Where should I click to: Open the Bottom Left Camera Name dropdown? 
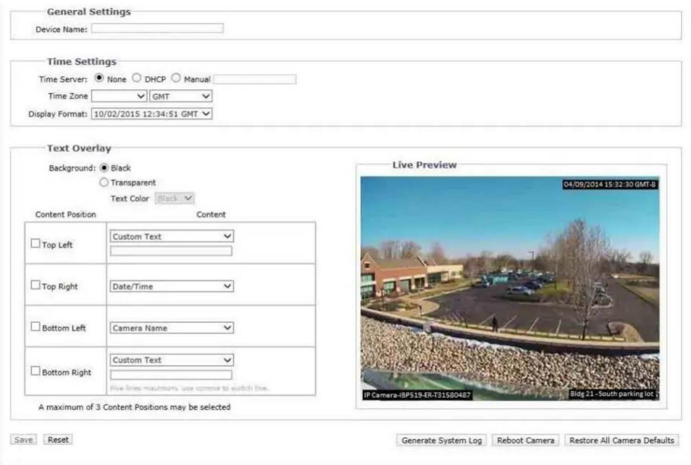[x=172, y=328]
